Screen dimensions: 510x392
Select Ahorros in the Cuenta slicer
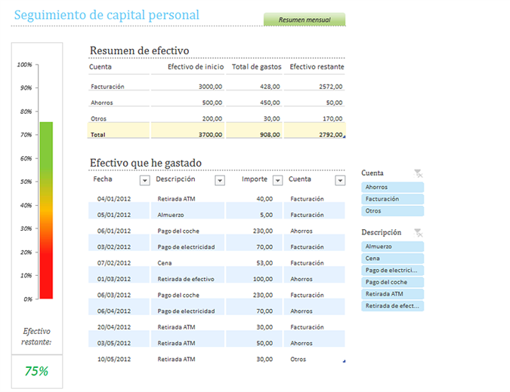click(393, 187)
